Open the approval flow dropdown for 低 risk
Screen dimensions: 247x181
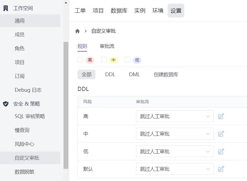(175, 151)
